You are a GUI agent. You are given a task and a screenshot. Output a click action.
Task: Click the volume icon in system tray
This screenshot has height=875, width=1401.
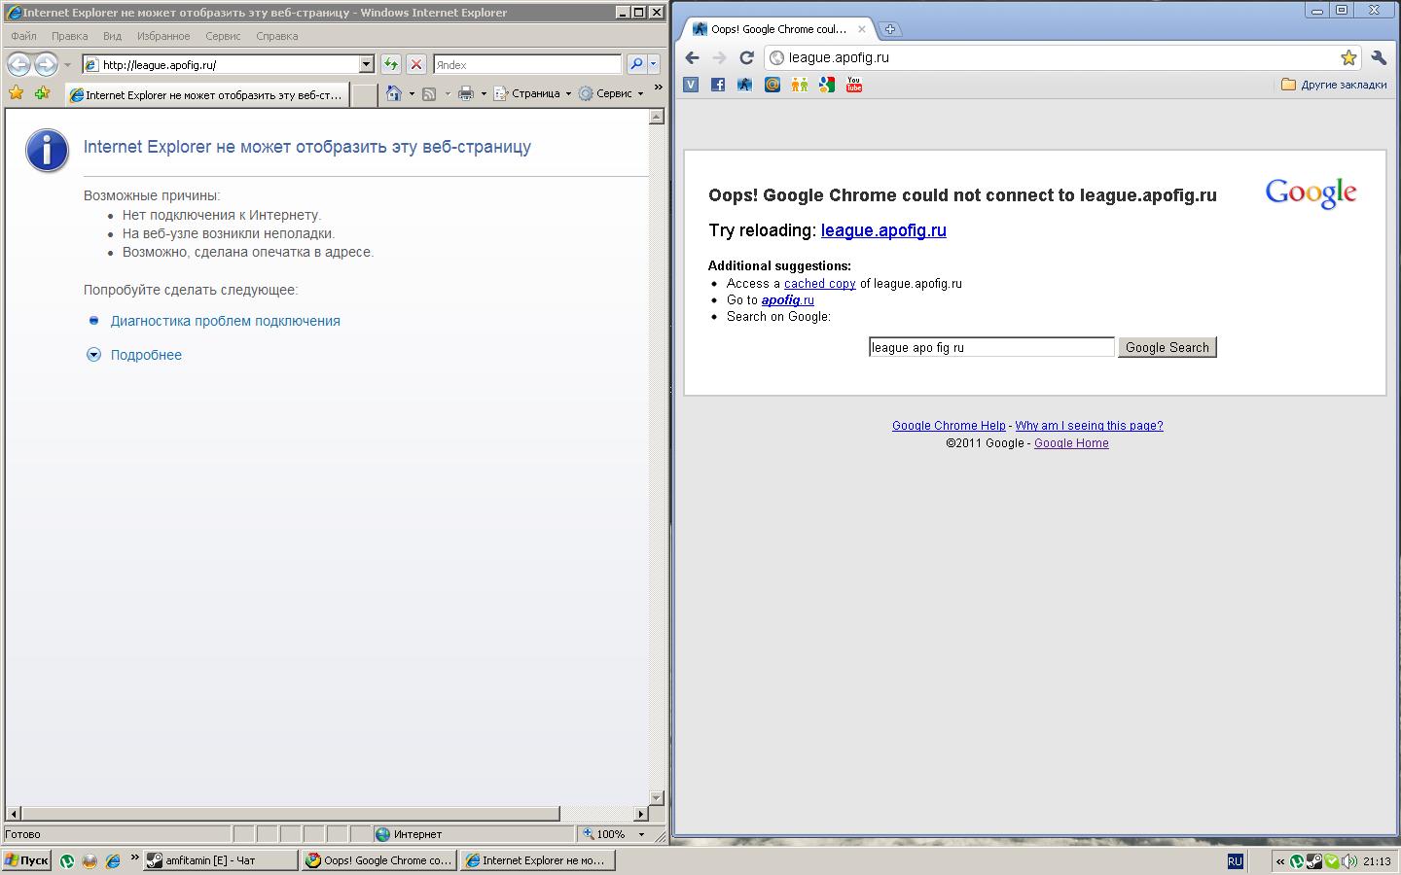click(1350, 860)
